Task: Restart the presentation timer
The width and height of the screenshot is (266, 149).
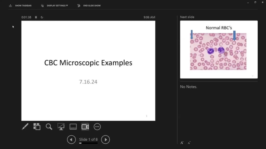Action: pyautogui.click(x=42, y=17)
